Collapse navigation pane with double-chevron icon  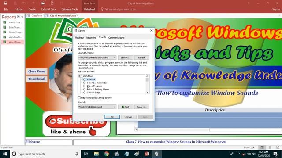[22, 17]
